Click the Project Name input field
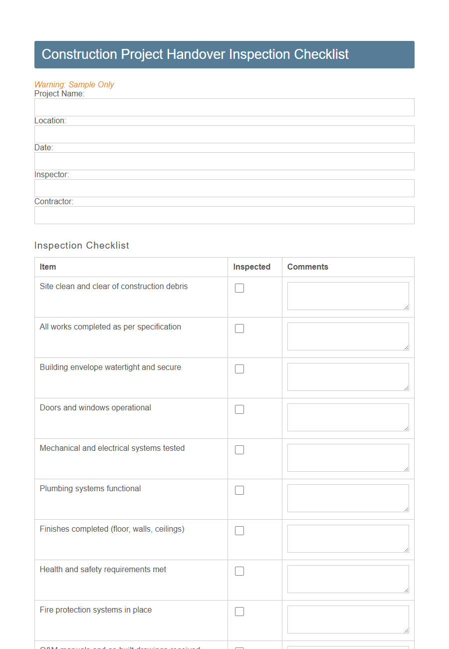The width and height of the screenshot is (449, 649). click(224, 107)
